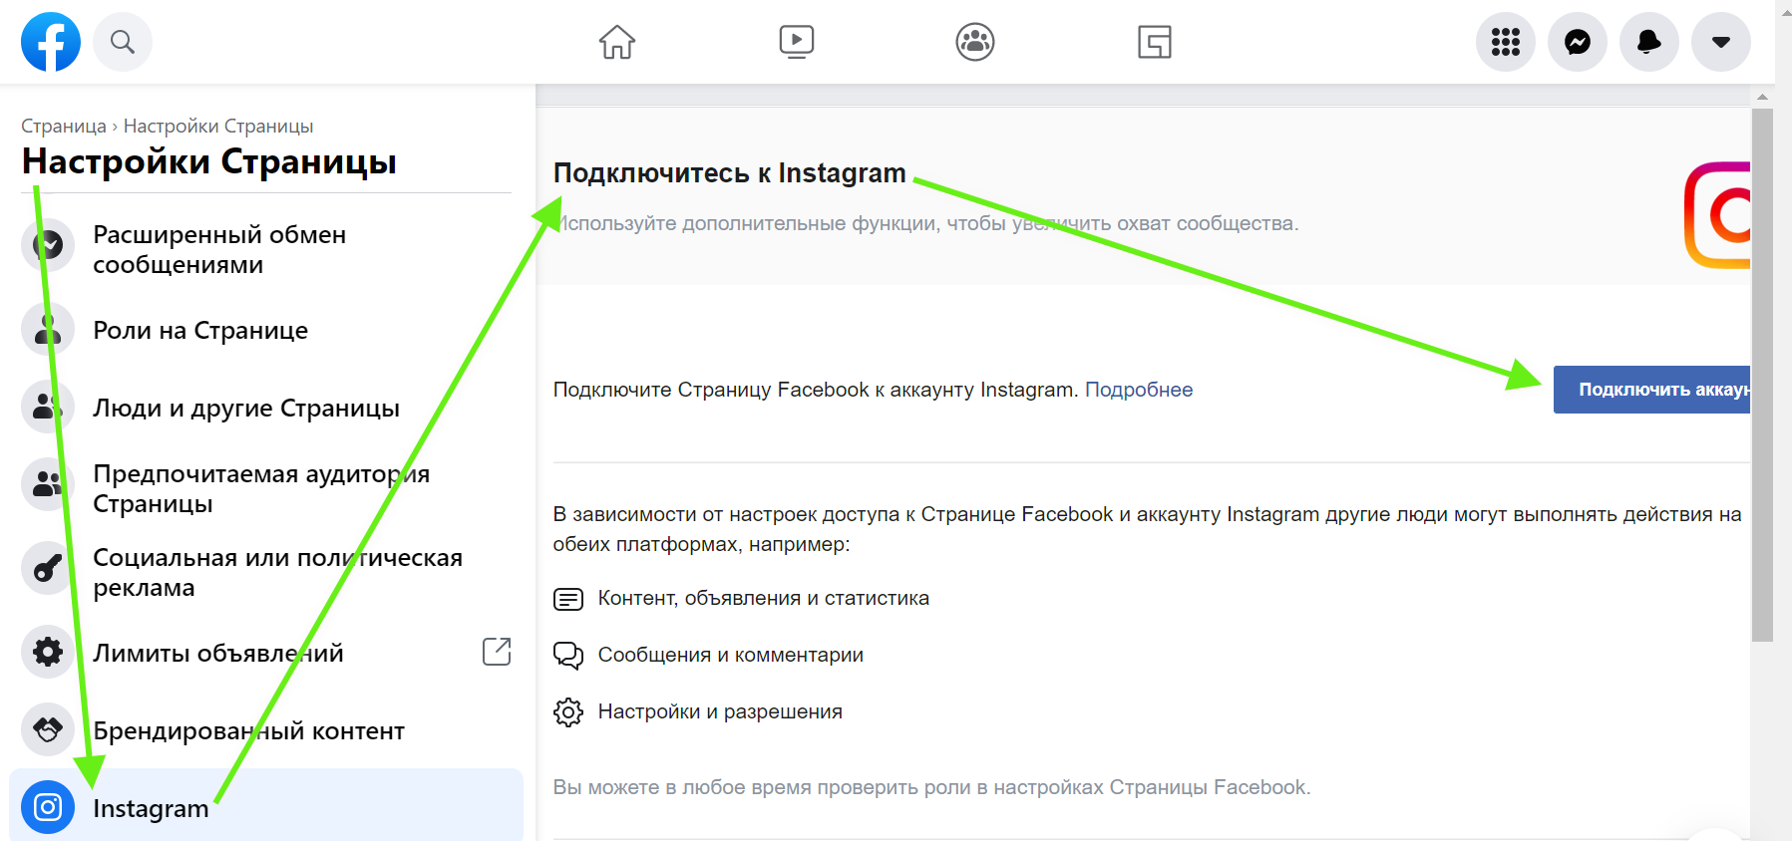
Task: Go to the Home feed icon
Action: (x=617, y=42)
